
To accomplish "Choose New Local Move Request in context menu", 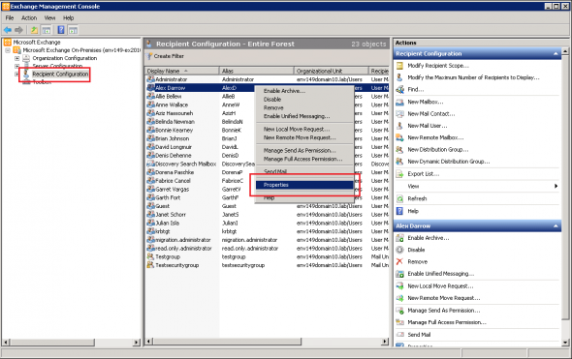I will tap(304, 130).
